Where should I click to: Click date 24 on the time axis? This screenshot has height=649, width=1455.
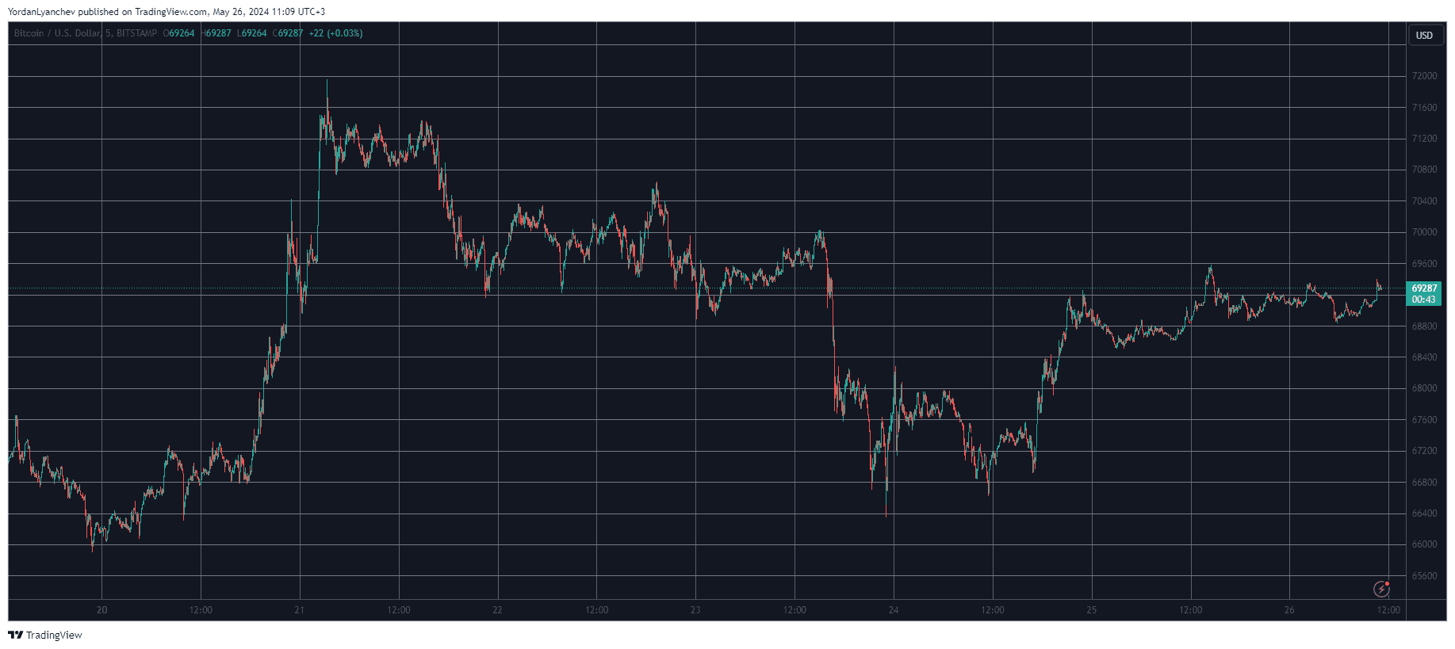point(894,610)
